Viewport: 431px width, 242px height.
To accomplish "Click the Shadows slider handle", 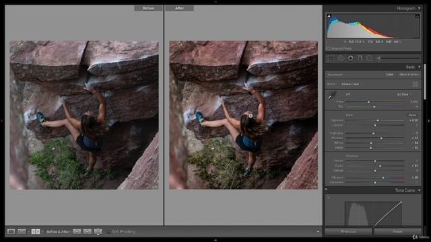I will coord(381,138).
